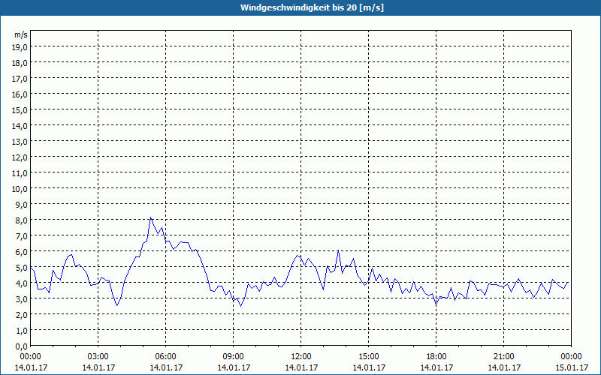Click the "6,0" y-axis value
The image size is (601, 375).
click(x=22, y=252)
